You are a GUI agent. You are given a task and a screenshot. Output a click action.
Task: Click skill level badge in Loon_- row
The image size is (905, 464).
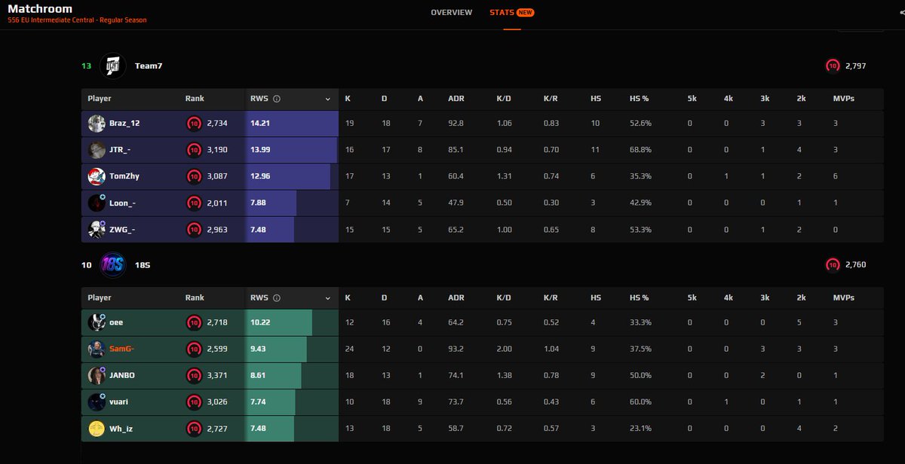click(x=194, y=203)
